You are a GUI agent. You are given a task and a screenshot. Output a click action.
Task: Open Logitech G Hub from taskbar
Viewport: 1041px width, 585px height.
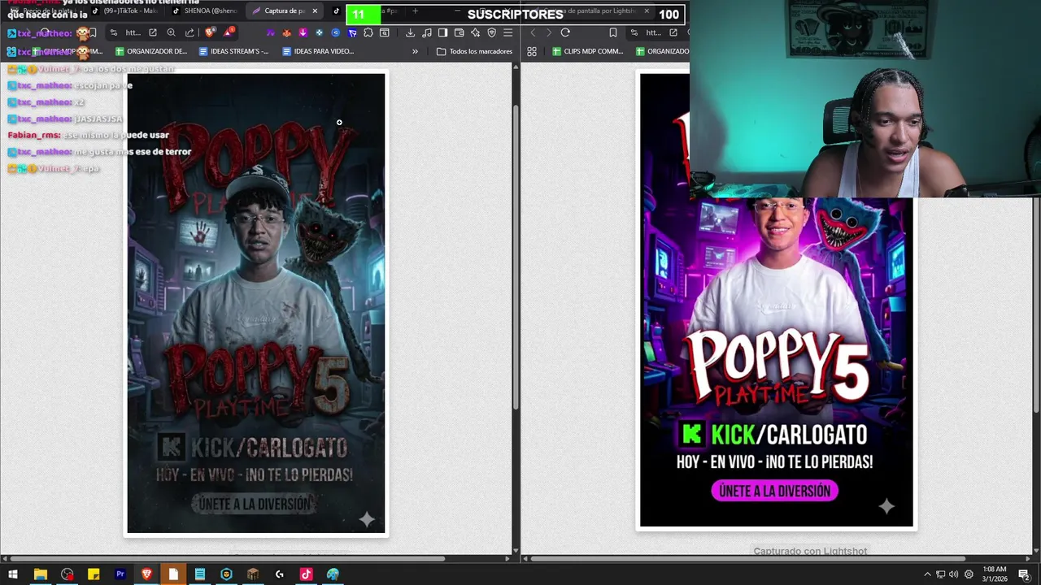[280, 574]
